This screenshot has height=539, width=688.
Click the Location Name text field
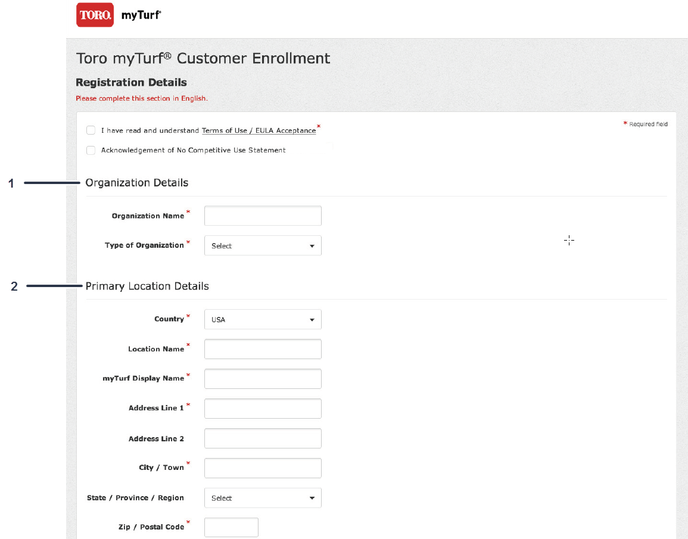pos(263,349)
